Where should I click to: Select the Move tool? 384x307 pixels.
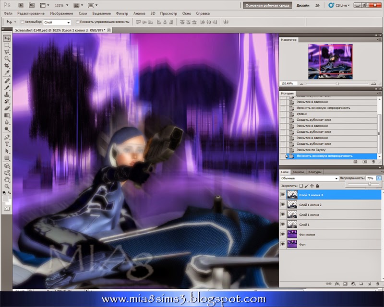pyautogui.click(x=7, y=38)
